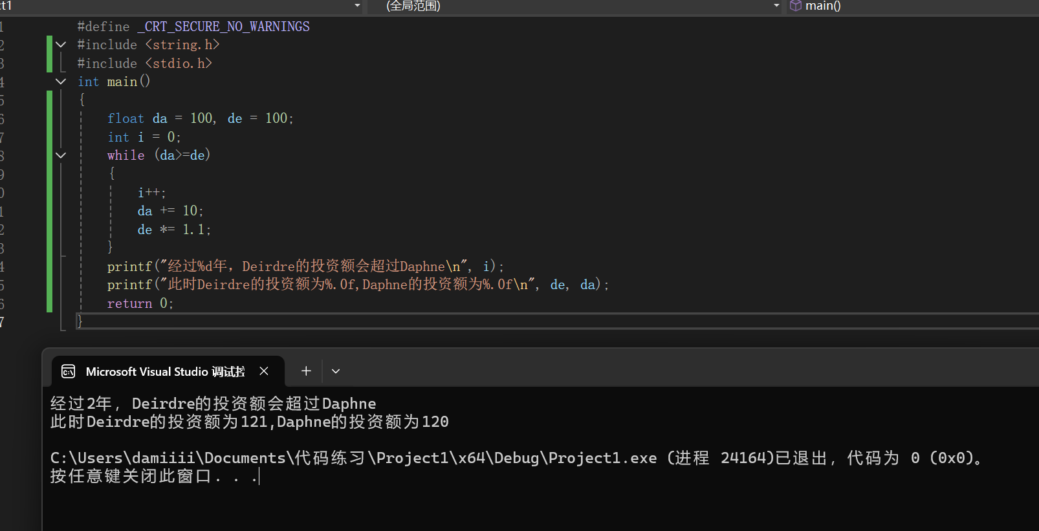The width and height of the screenshot is (1039, 531).
Task: Click the int main() function header
Action: pos(114,81)
